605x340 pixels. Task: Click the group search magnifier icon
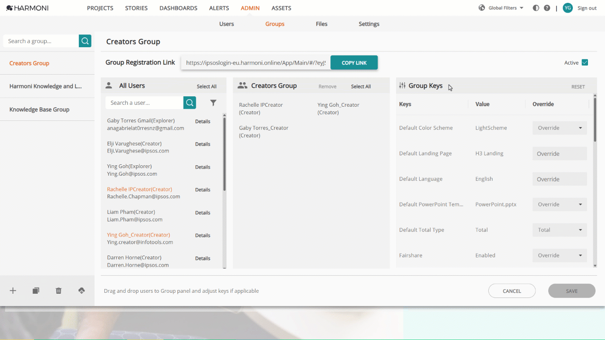tap(85, 41)
